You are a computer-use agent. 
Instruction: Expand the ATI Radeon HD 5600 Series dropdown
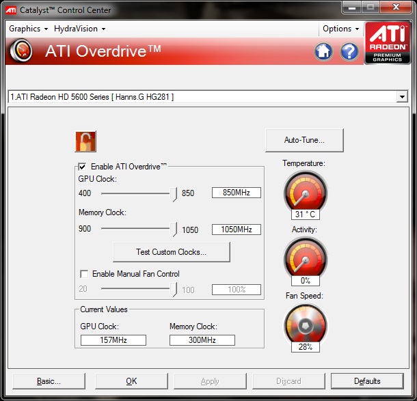coord(402,97)
